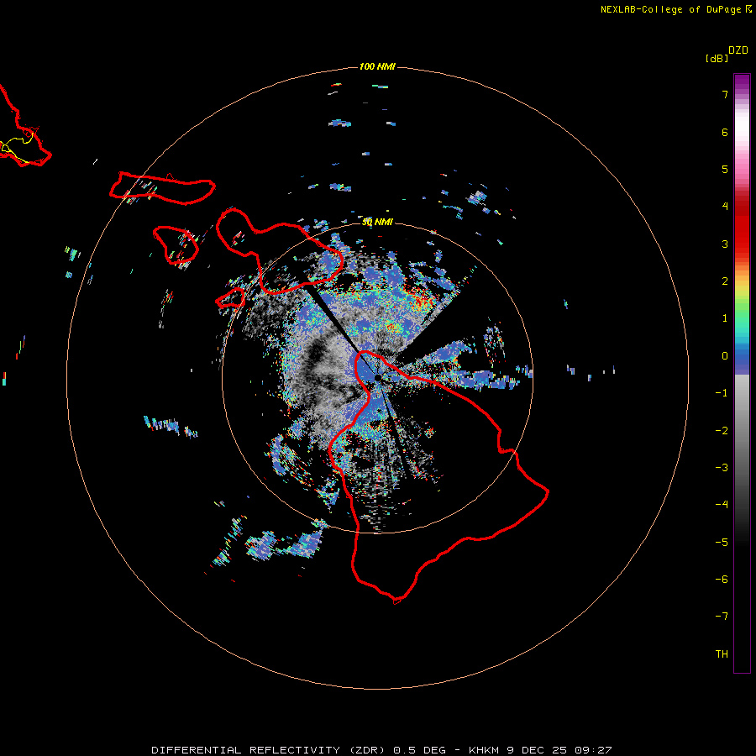Click the legend value 2
The image size is (756, 756).
(725, 281)
